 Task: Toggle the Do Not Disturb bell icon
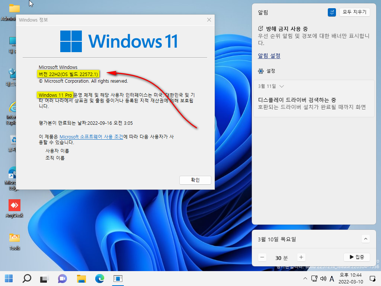[332, 12]
